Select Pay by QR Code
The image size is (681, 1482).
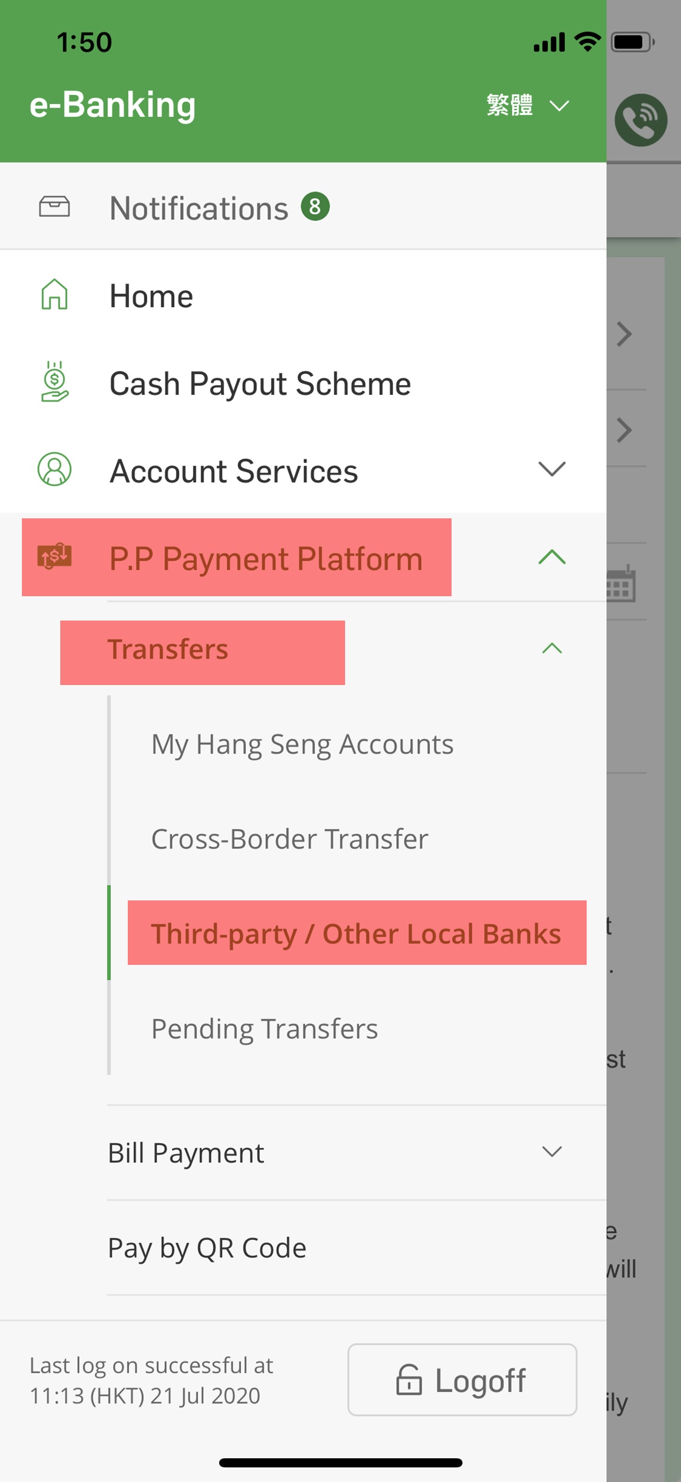click(x=207, y=1248)
